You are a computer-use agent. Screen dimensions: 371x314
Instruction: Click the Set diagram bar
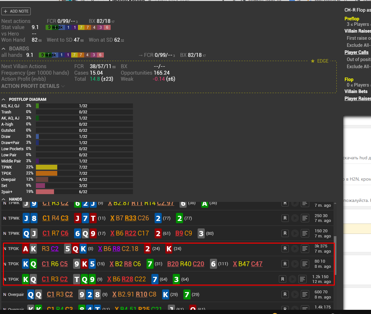(40, 186)
